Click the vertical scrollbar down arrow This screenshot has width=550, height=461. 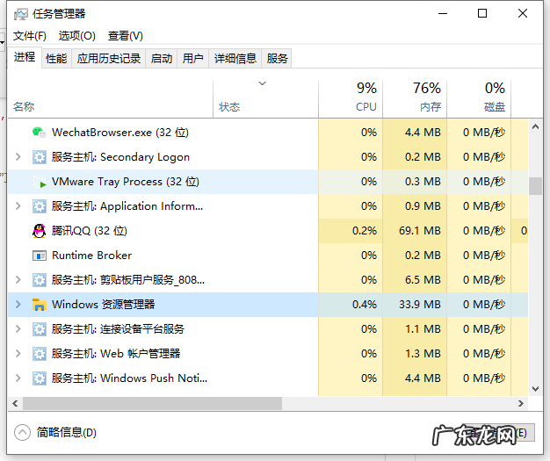535,389
